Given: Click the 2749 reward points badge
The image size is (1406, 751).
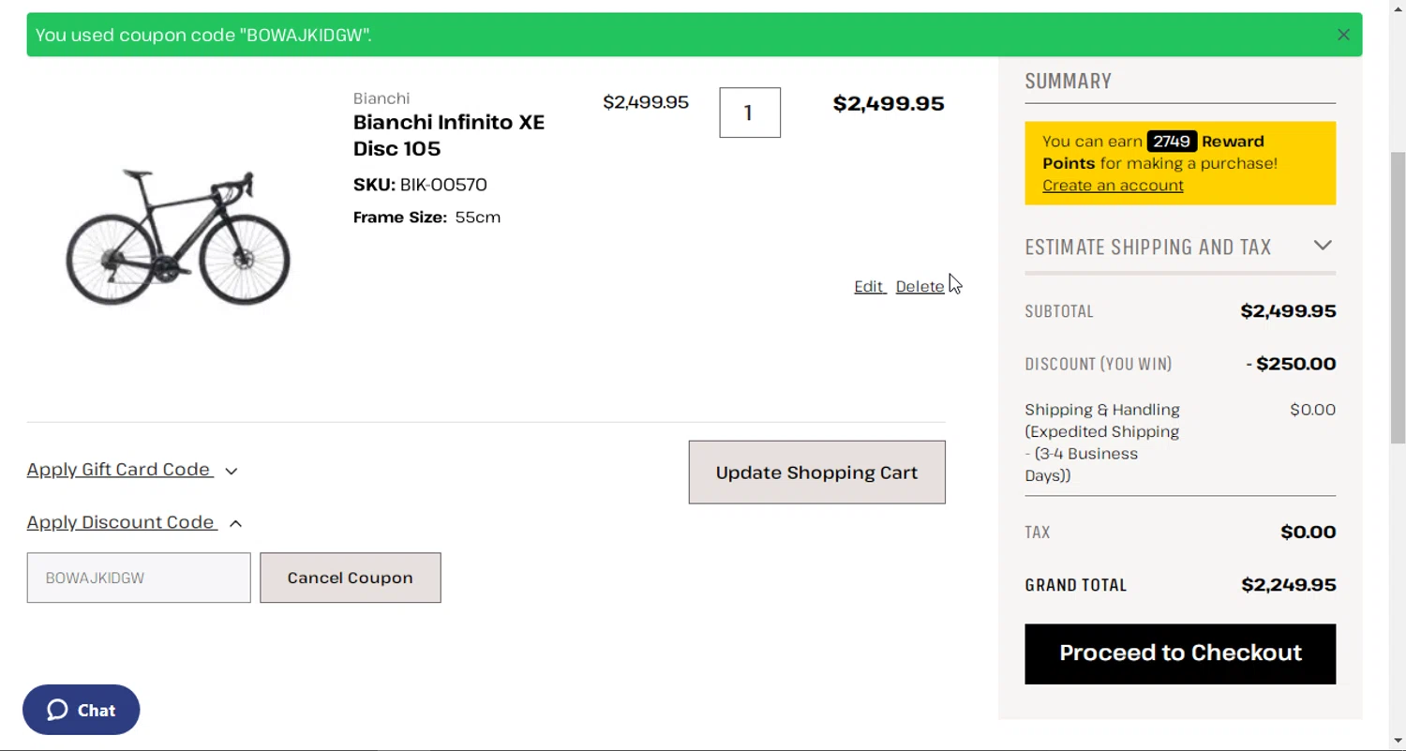Looking at the screenshot, I should (x=1172, y=142).
